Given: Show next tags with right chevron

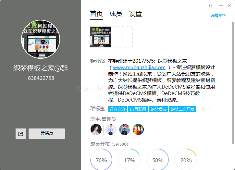Looking at the screenshot, I should coord(209,109).
